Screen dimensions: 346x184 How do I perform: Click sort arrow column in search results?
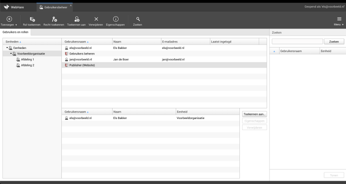pos(274,51)
